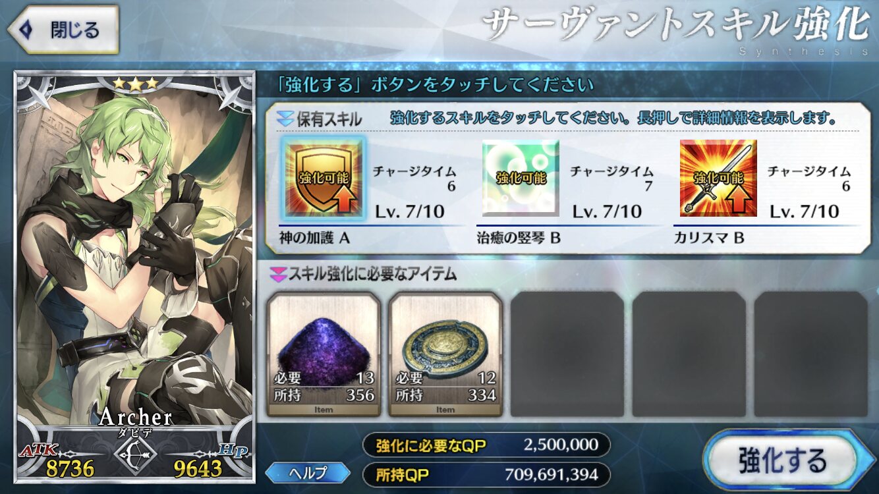The height and width of the screenshot is (494, 879).
Task: Click the 所持QP balance field
Action: coord(487,474)
